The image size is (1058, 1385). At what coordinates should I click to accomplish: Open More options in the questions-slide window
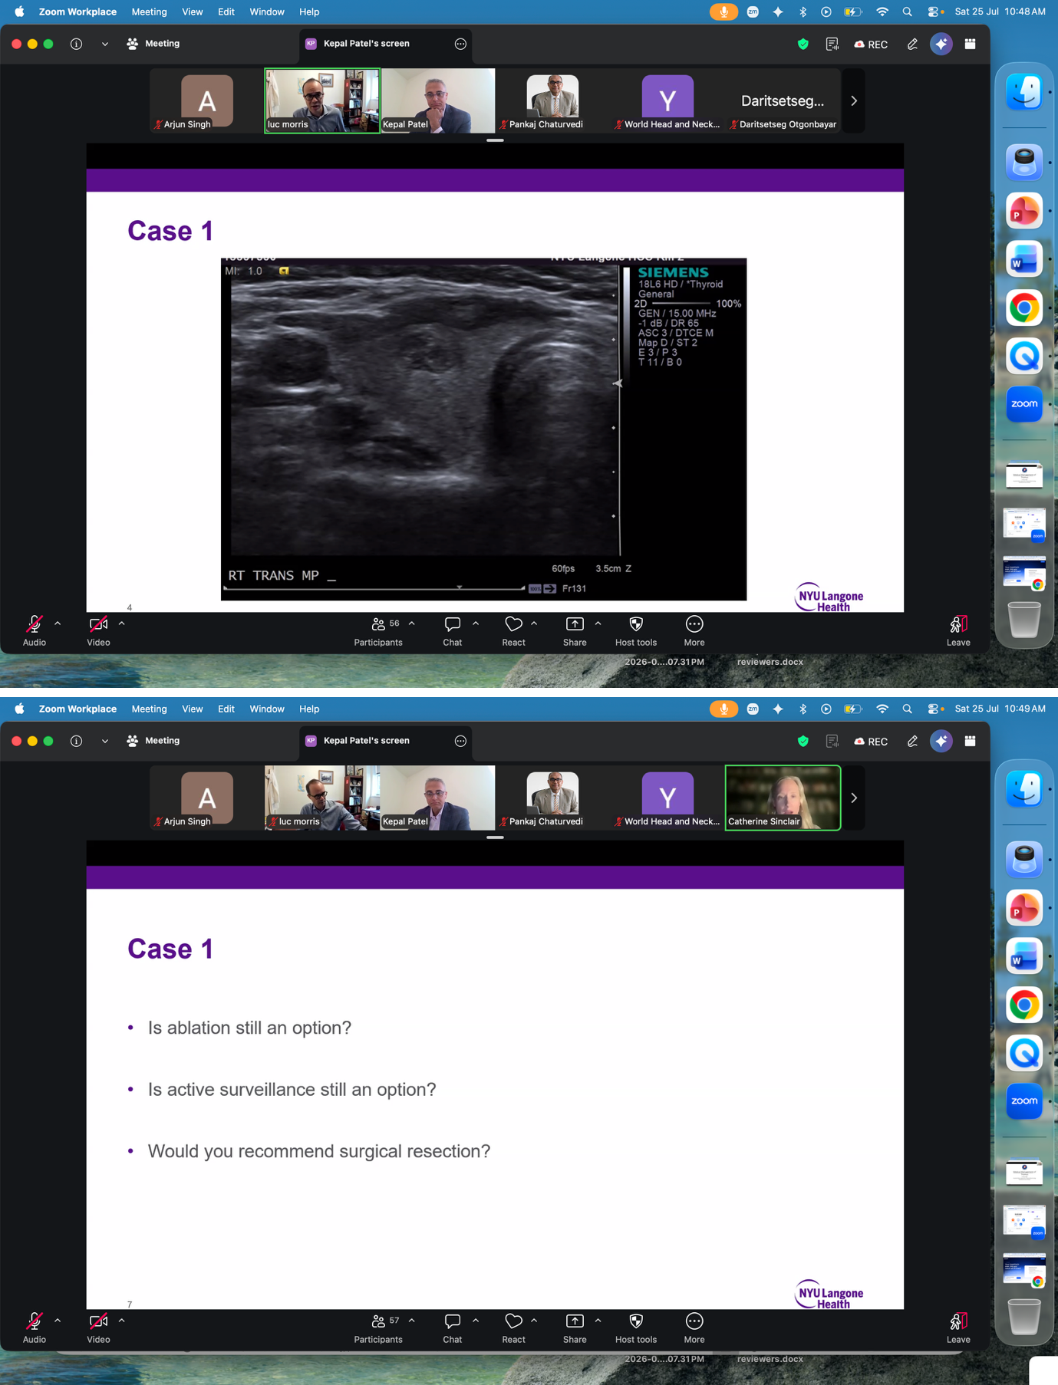click(x=694, y=1327)
